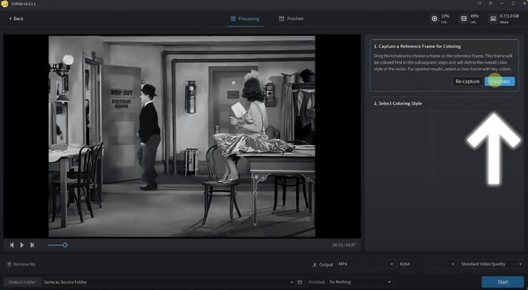Open the skin theme shirt icon
The height and width of the screenshot is (290, 528).
(479, 4)
